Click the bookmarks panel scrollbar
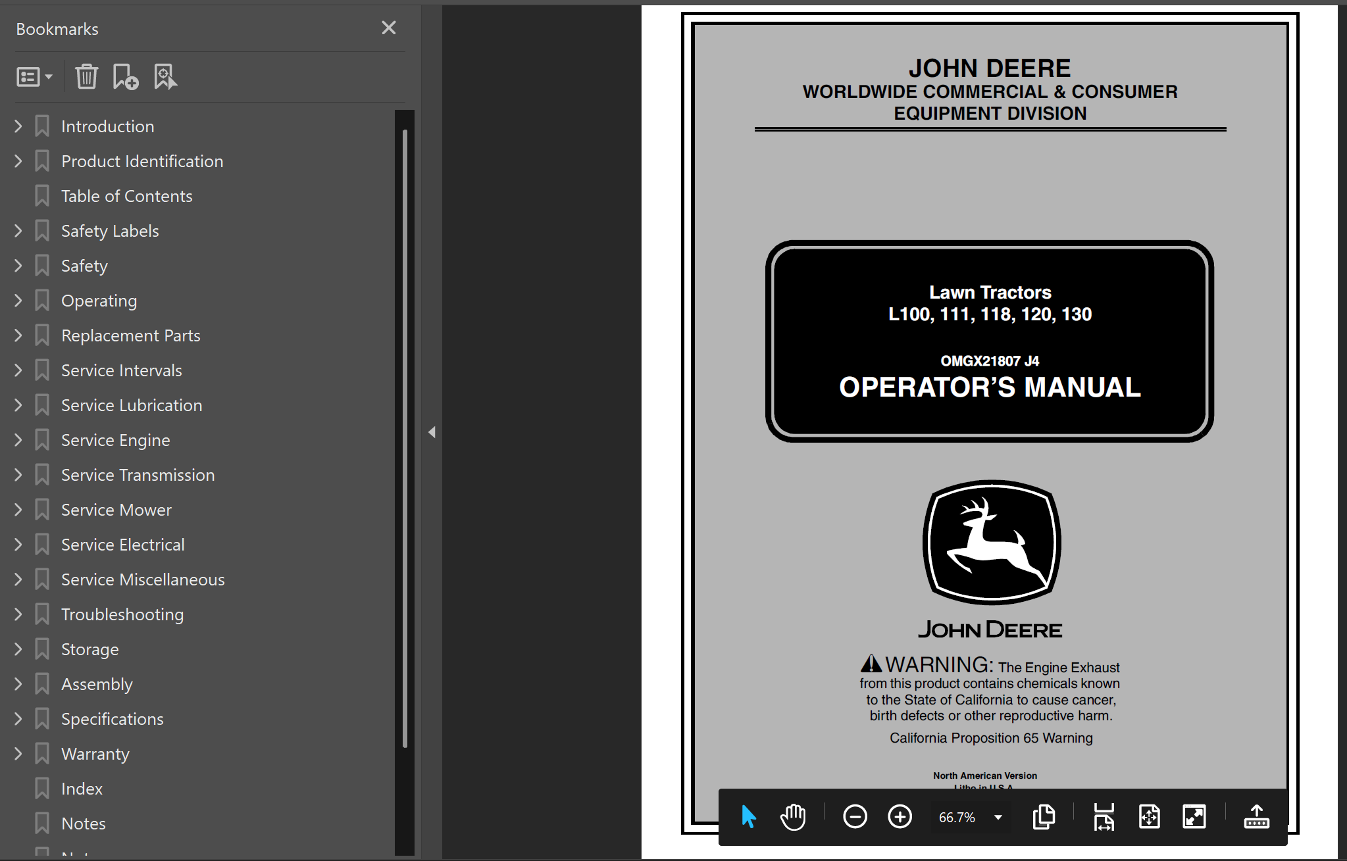The image size is (1347, 861). (x=405, y=438)
